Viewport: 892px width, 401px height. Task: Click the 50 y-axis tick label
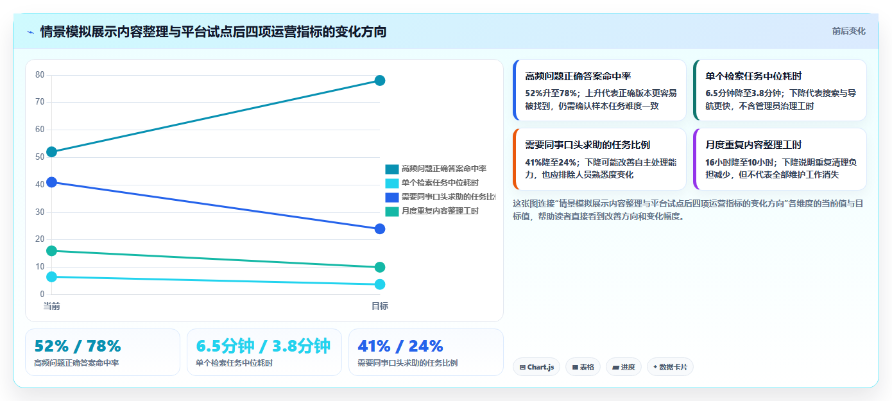(40, 157)
